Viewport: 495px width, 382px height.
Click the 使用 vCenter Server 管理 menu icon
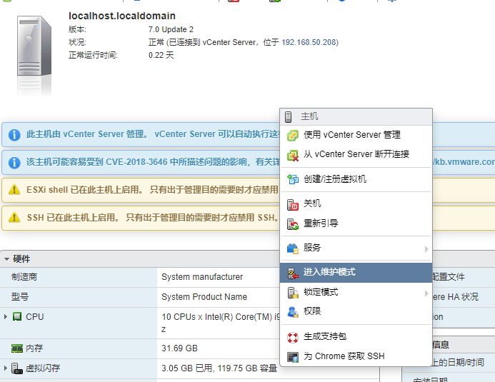[x=292, y=135]
